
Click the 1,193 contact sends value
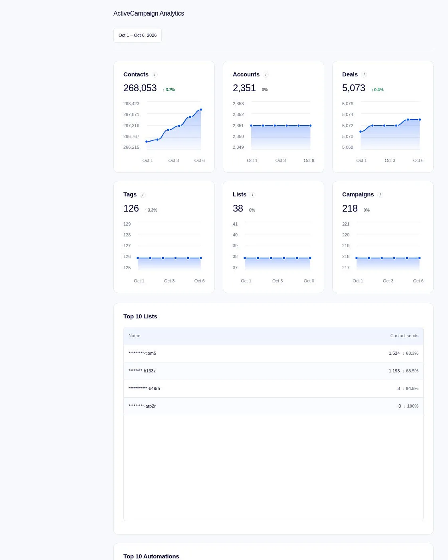click(x=394, y=371)
